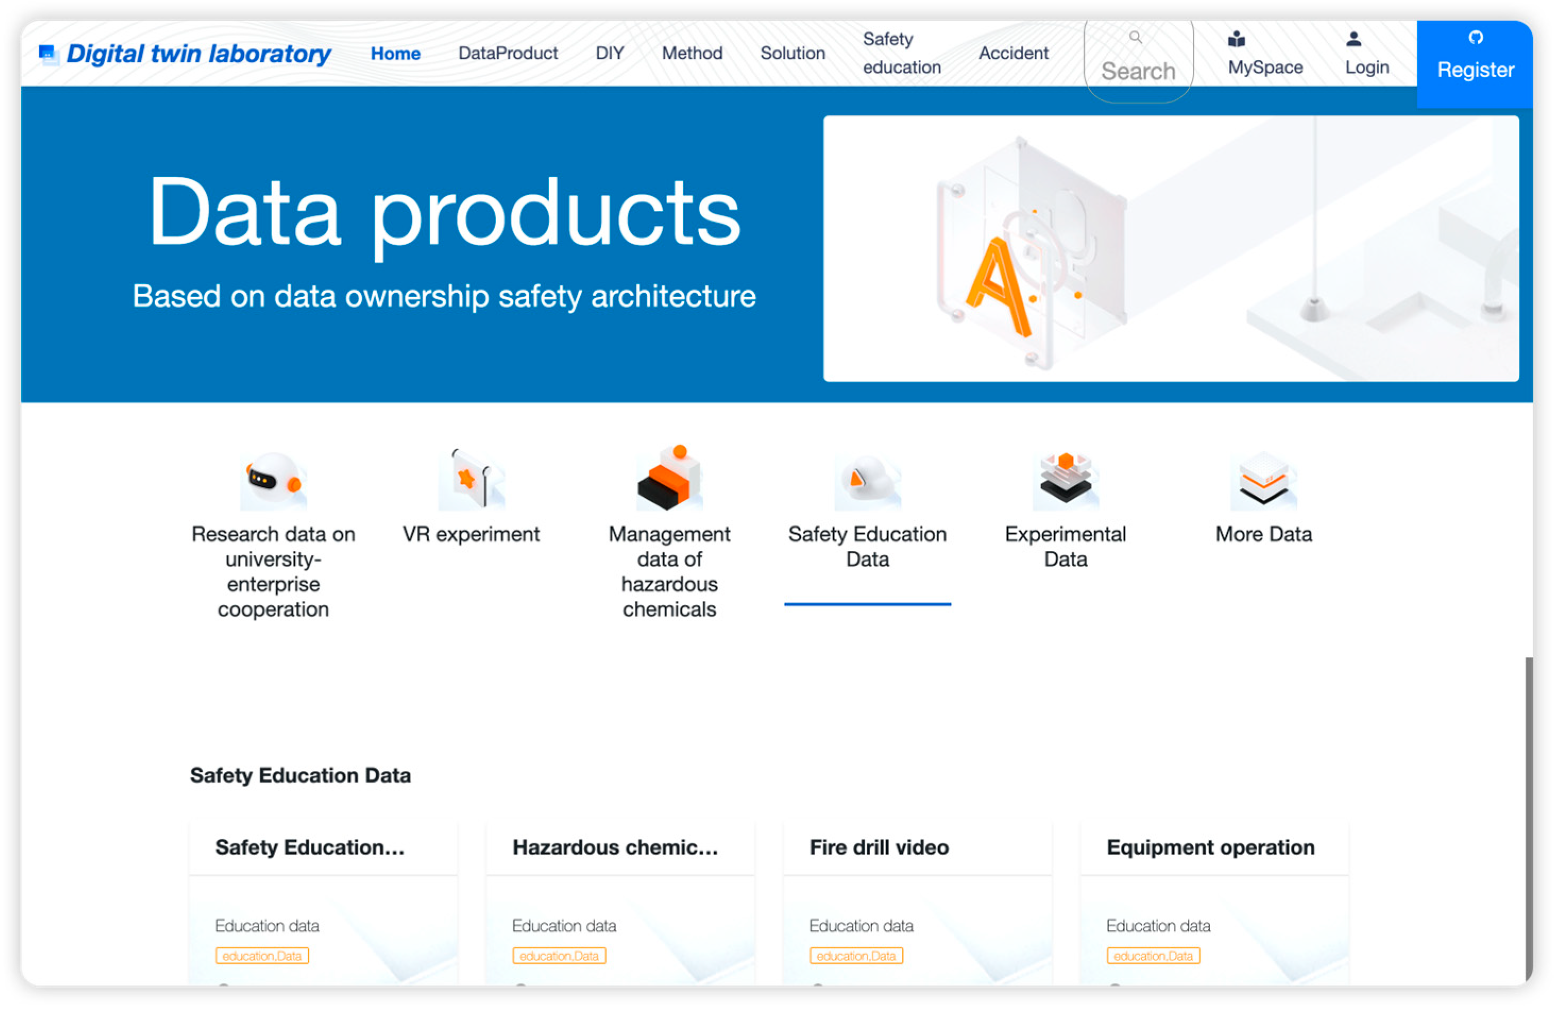The width and height of the screenshot is (1558, 1020).
Task: Open the DataProduct menu item
Action: click(x=508, y=53)
